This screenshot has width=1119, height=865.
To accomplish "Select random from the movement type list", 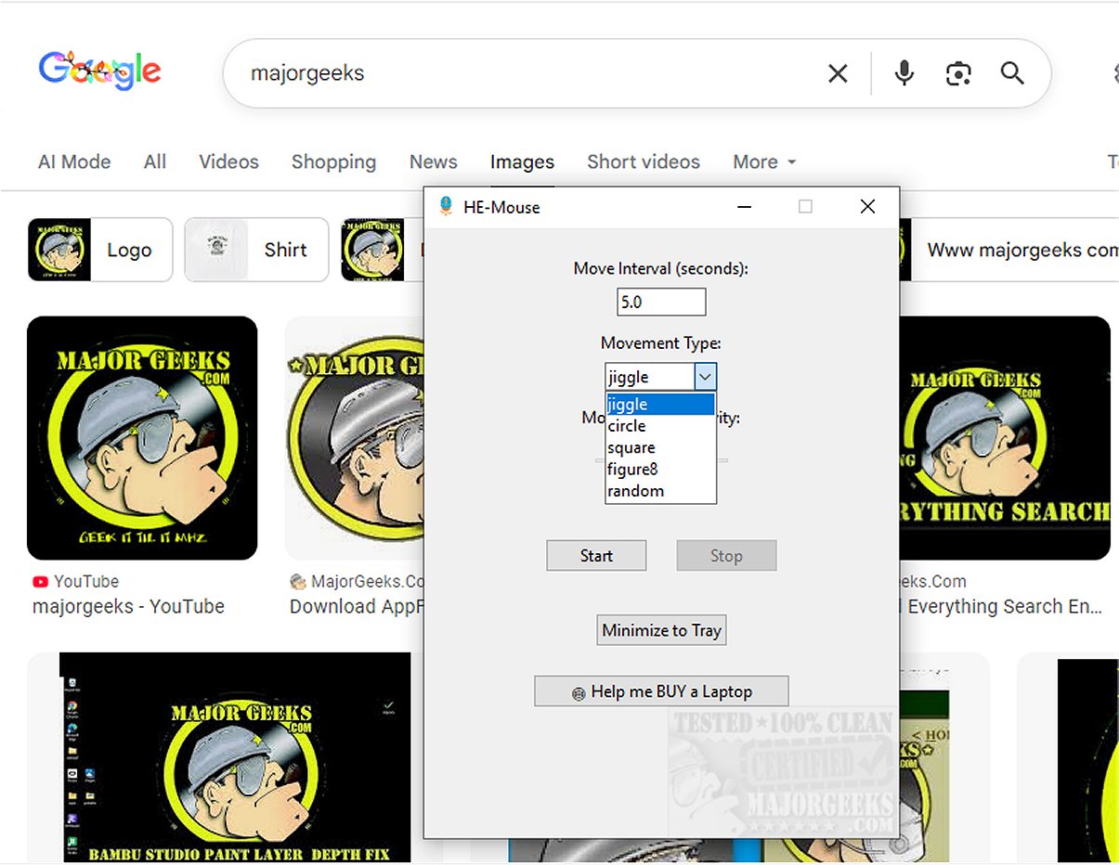I will click(x=635, y=491).
